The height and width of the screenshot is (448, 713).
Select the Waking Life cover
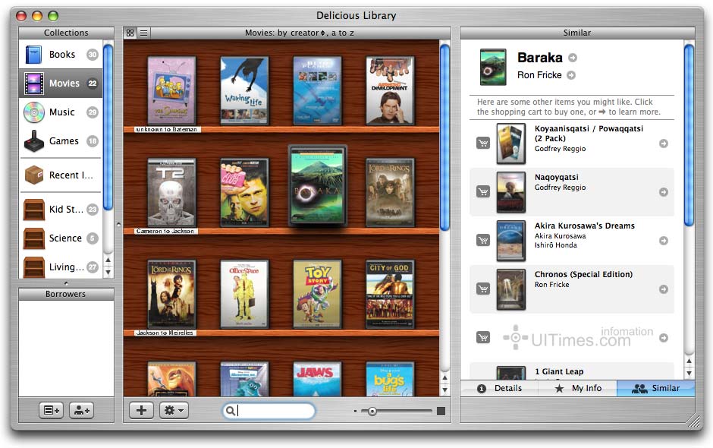245,90
